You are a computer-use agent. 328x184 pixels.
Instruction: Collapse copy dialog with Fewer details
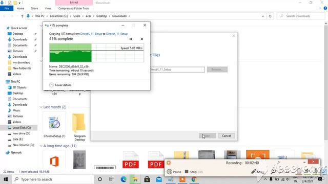click(x=60, y=85)
